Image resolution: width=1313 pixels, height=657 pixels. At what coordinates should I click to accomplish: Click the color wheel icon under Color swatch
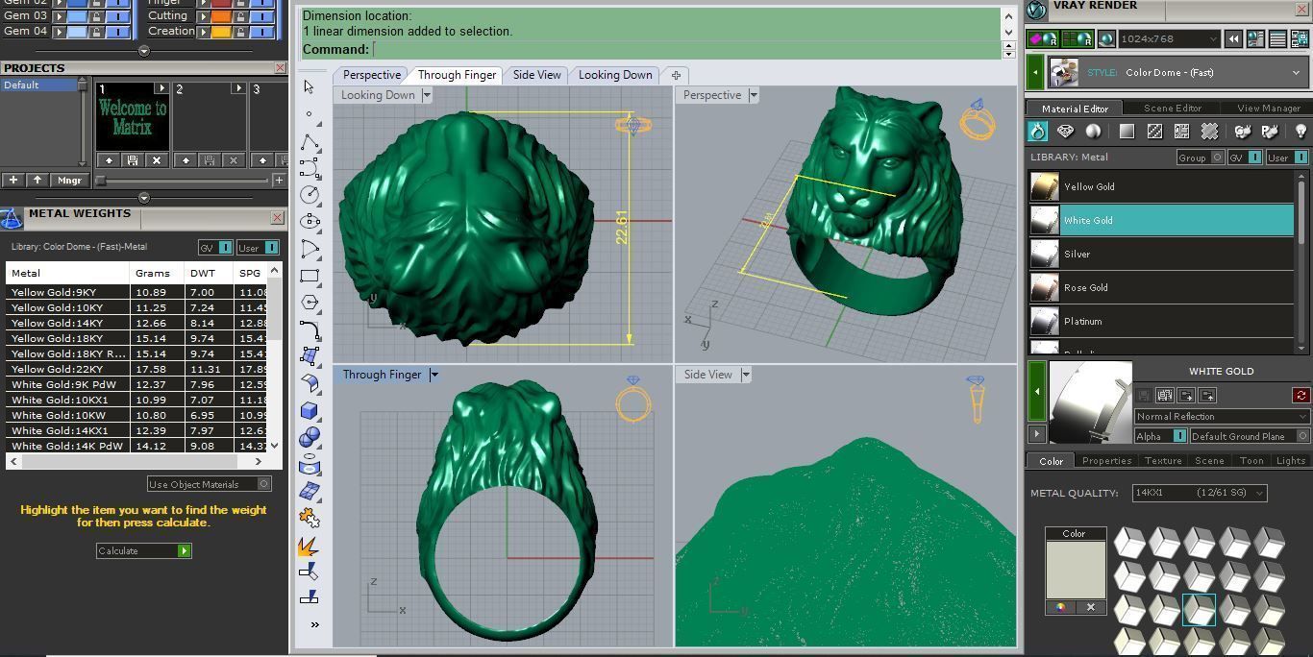[x=1060, y=607]
